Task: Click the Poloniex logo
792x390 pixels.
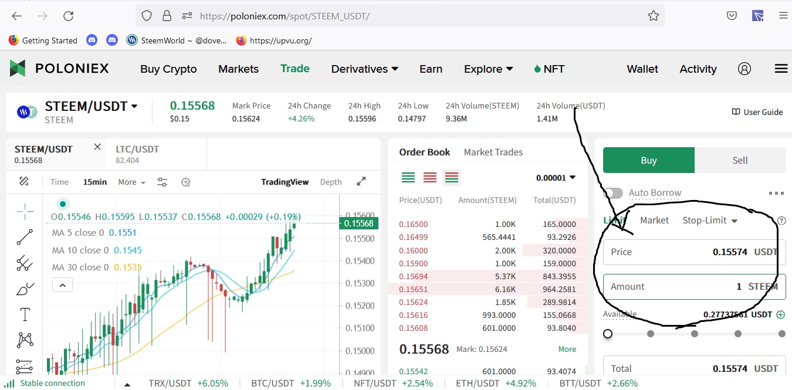Action: point(59,69)
